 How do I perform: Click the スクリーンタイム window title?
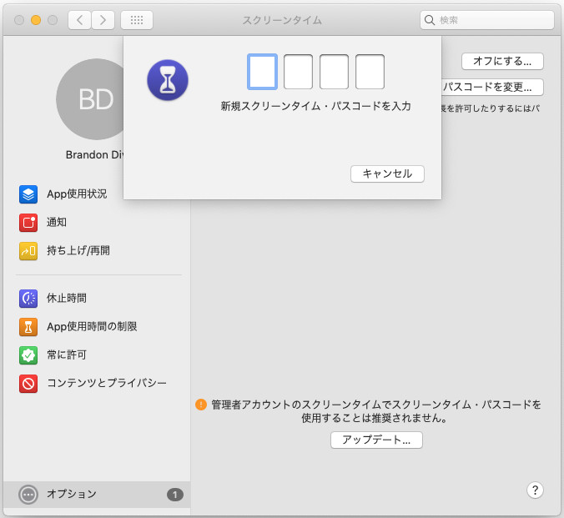[x=282, y=20]
